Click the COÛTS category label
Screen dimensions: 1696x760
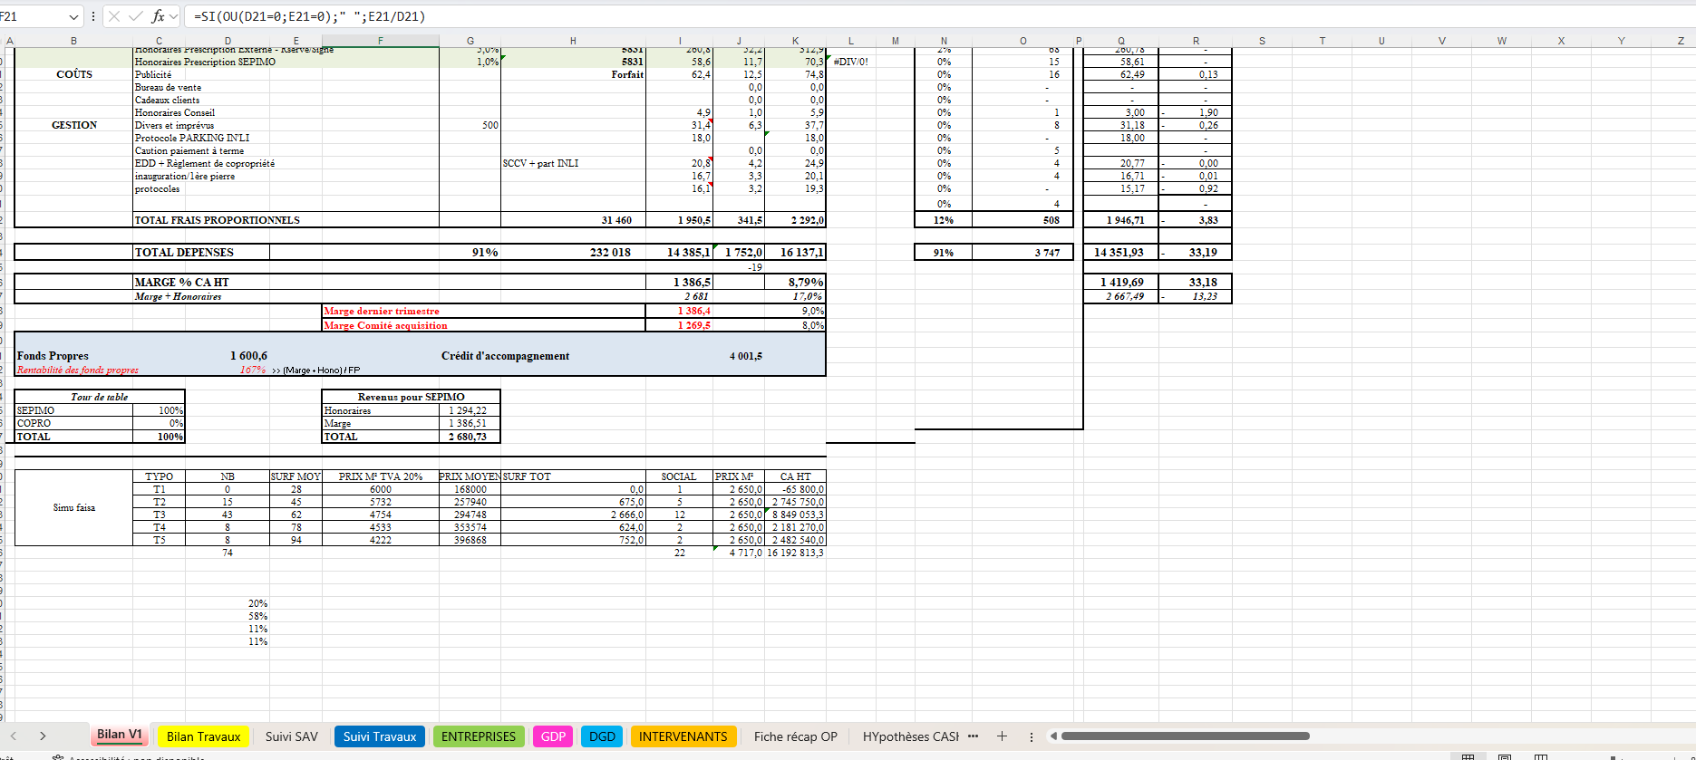coord(74,74)
